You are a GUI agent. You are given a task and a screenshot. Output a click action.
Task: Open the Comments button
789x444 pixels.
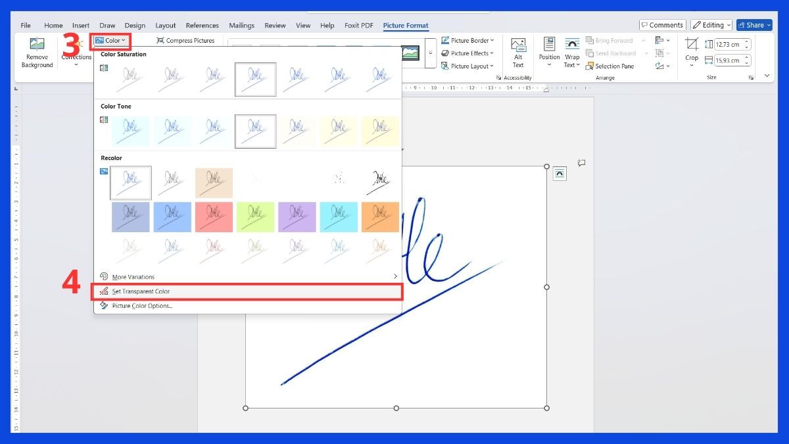point(662,25)
